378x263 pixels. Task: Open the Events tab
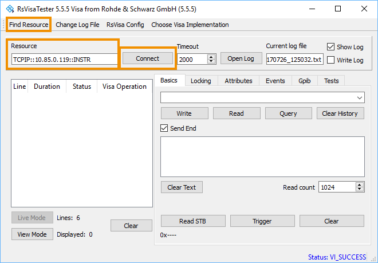[x=275, y=81]
